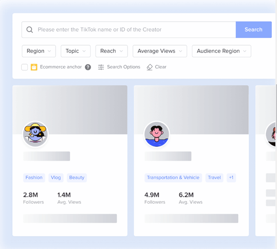The height and width of the screenshot is (249, 277).
Task: Click the 4.9M Followers value
Action: (152, 195)
